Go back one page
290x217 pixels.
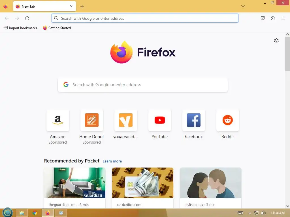coord(7,18)
